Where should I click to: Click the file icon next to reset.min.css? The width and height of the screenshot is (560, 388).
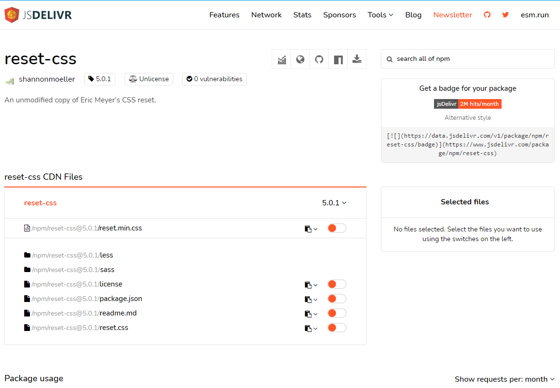coord(27,228)
